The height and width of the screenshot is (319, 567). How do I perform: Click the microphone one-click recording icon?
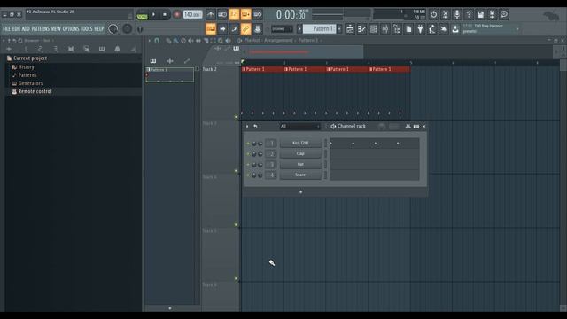coord(457,14)
